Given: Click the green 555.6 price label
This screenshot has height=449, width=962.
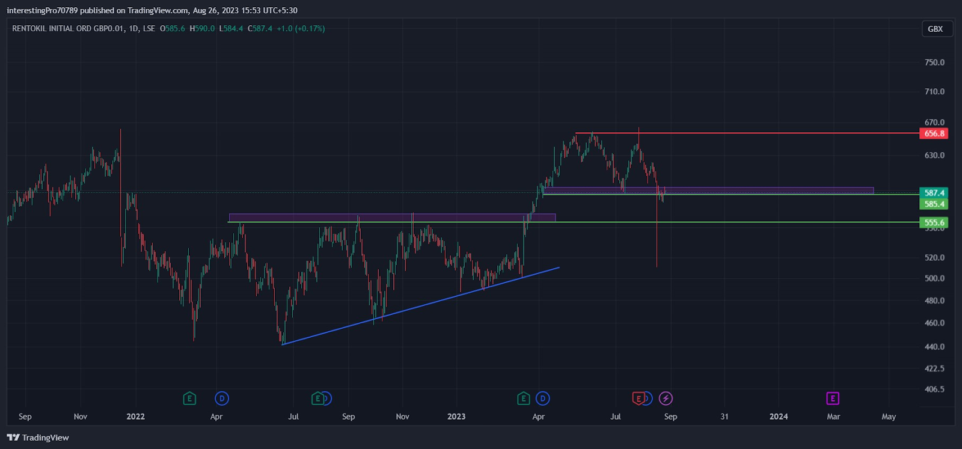Looking at the screenshot, I should tap(934, 222).
